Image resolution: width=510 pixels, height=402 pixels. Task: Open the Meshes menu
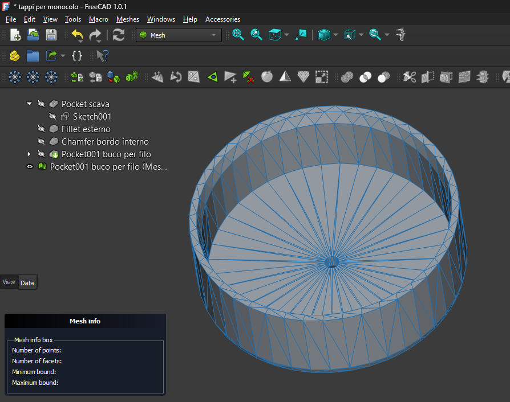(x=128, y=19)
